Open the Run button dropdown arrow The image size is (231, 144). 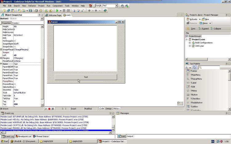click(x=61, y=11)
